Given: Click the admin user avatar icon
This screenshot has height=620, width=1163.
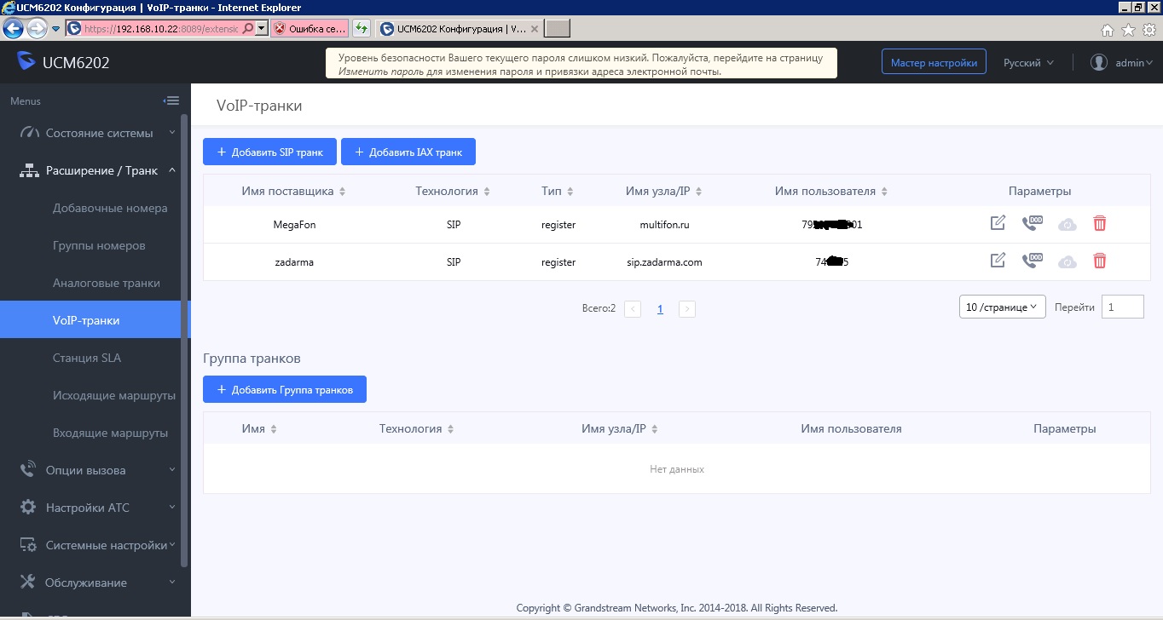Looking at the screenshot, I should pyautogui.click(x=1099, y=62).
